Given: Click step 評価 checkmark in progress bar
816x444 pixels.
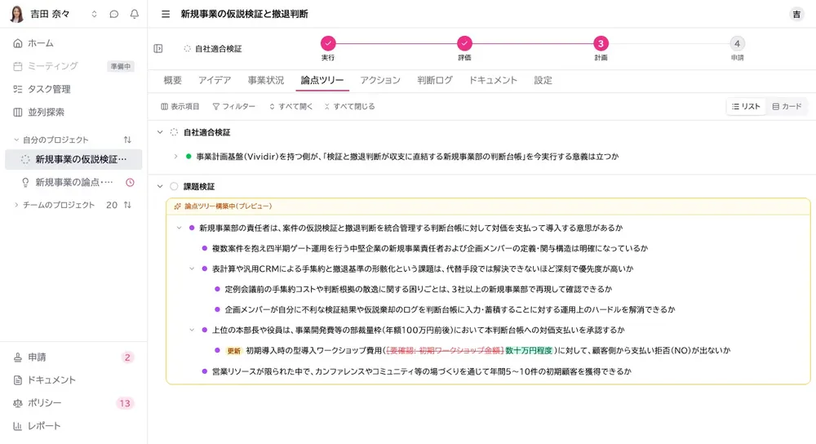Looking at the screenshot, I should [464, 43].
